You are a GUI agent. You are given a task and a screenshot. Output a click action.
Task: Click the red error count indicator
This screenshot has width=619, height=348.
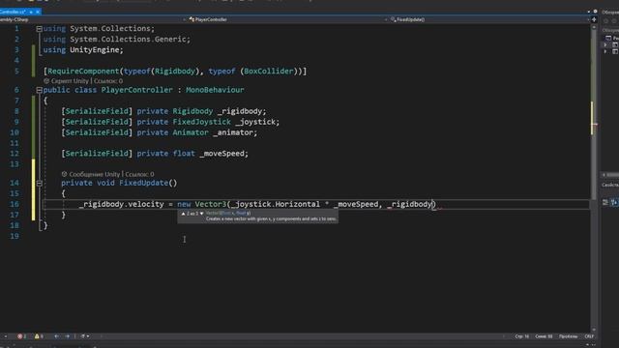click(21, 336)
